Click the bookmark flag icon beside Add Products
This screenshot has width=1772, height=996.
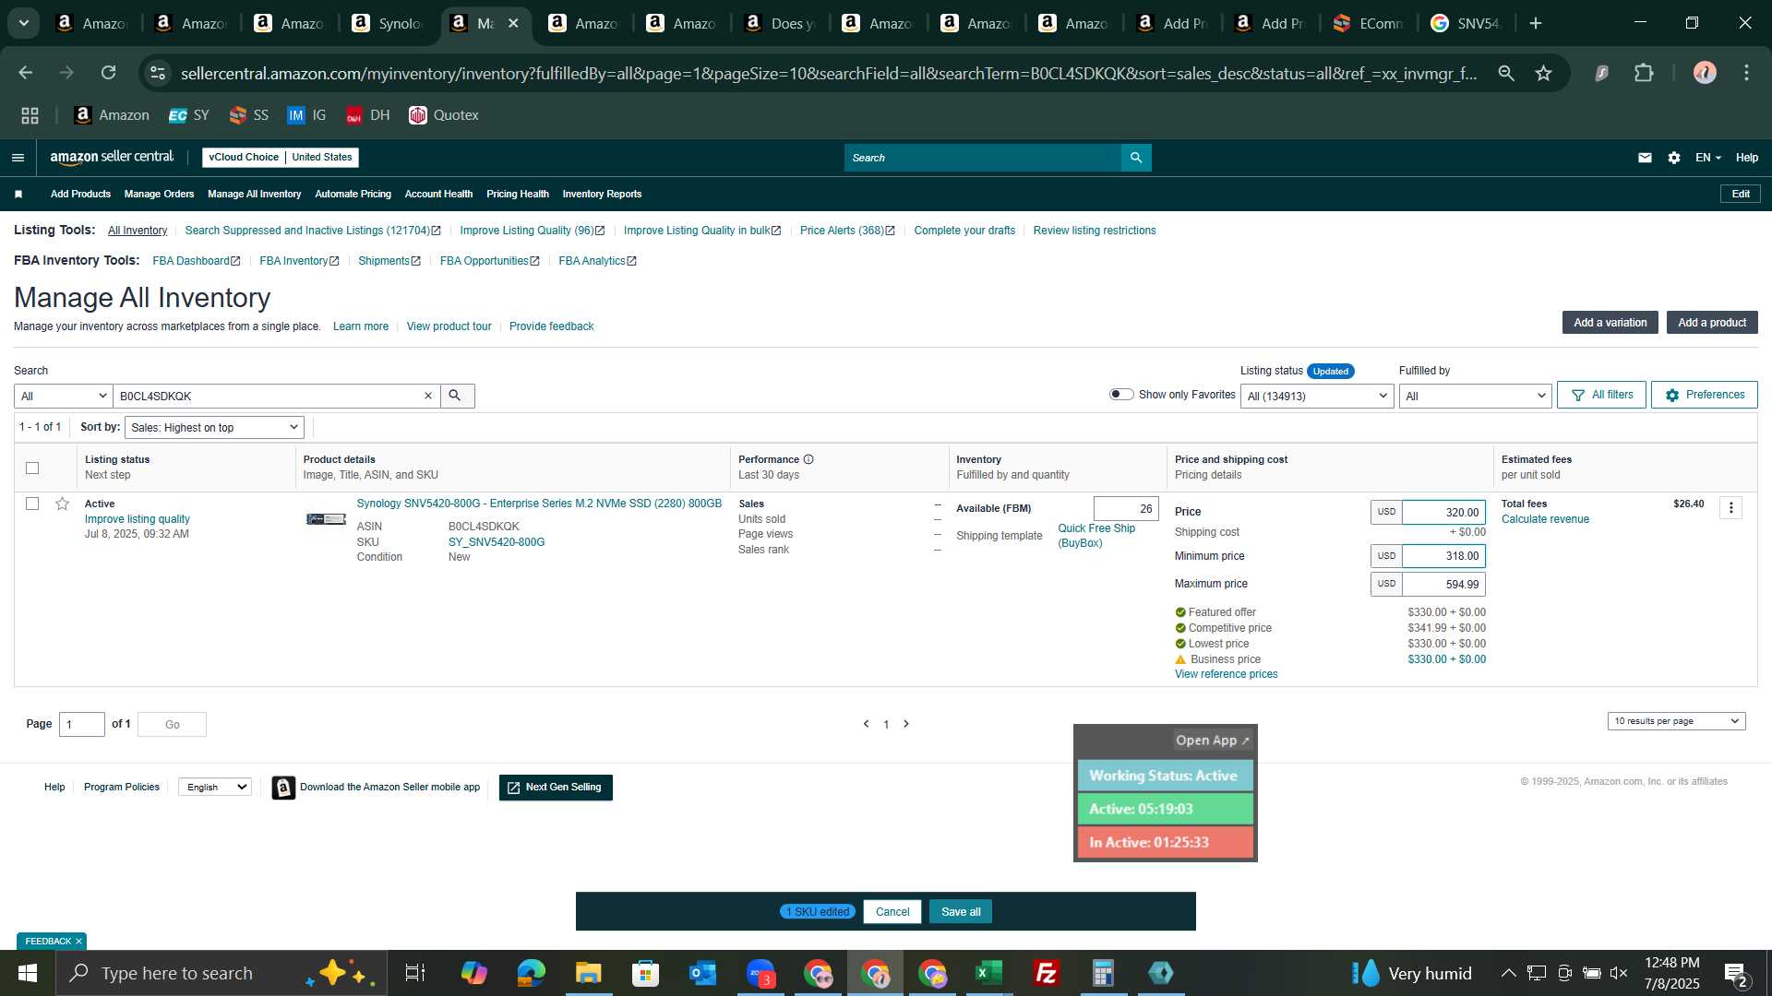point(18,194)
